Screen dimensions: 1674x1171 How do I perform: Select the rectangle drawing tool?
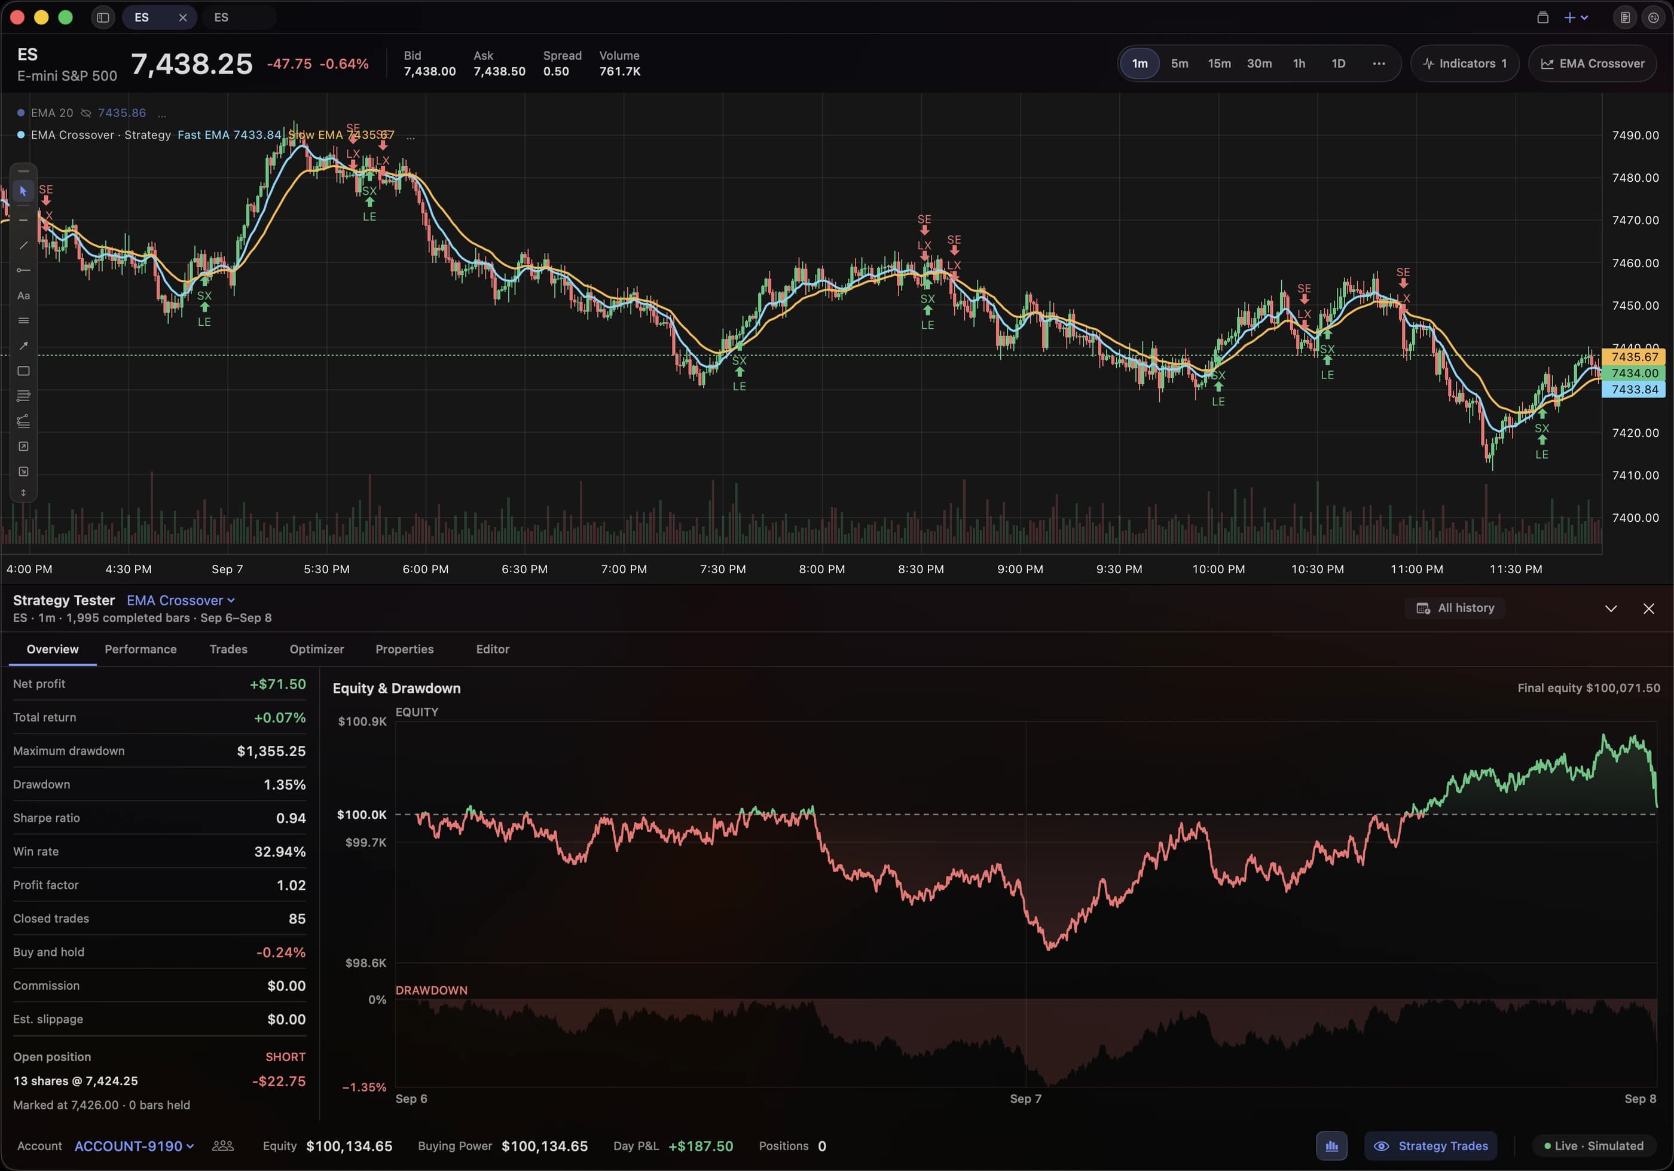23,371
